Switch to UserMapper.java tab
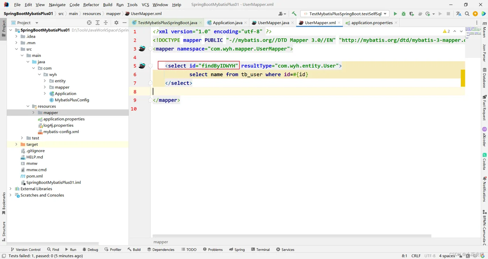Image resolution: width=488 pixels, height=259 pixels. tap(273, 23)
